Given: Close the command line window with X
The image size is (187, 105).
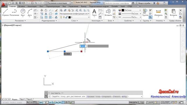Looking at the screenshot, I should click(46, 94).
